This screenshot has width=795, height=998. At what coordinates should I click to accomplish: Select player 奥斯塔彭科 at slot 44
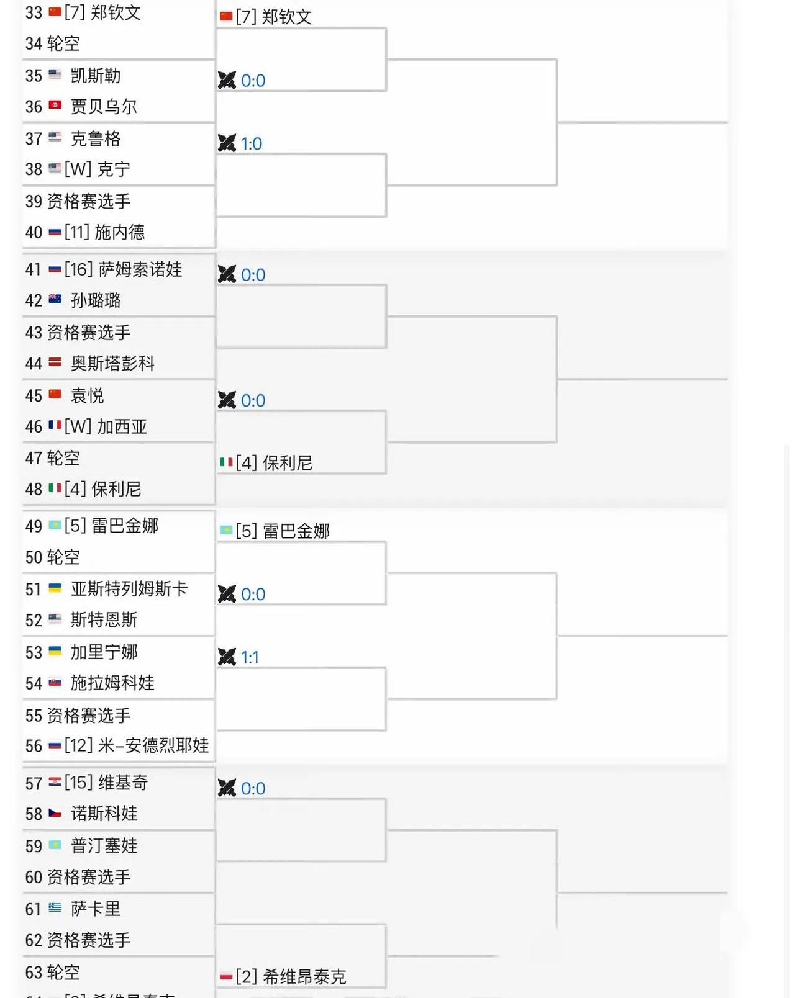pyautogui.click(x=112, y=363)
